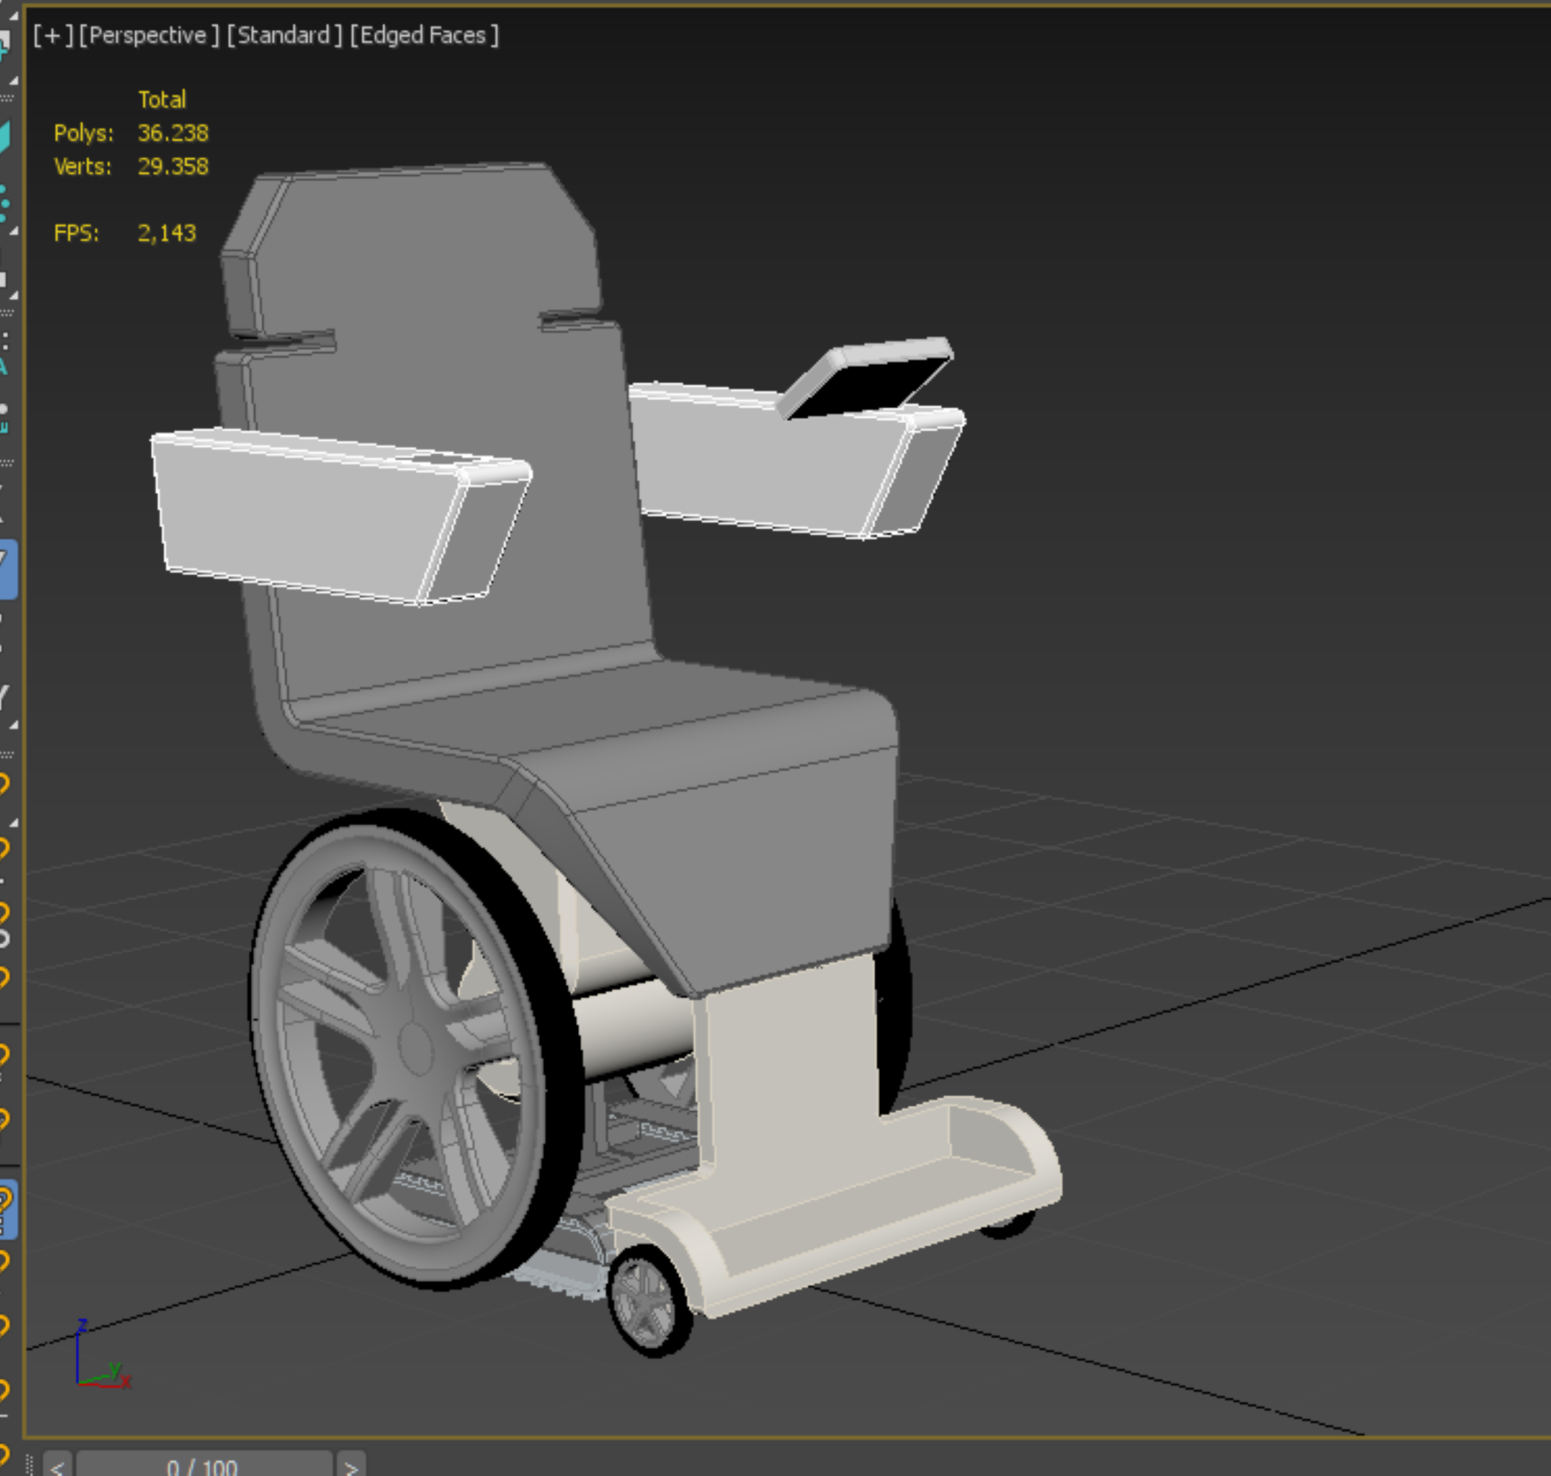Open the Standard shading quality dropdown
This screenshot has height=1476, width=1551.
pos(284,35)
